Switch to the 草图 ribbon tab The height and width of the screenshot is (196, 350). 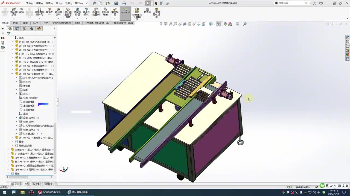25,23
